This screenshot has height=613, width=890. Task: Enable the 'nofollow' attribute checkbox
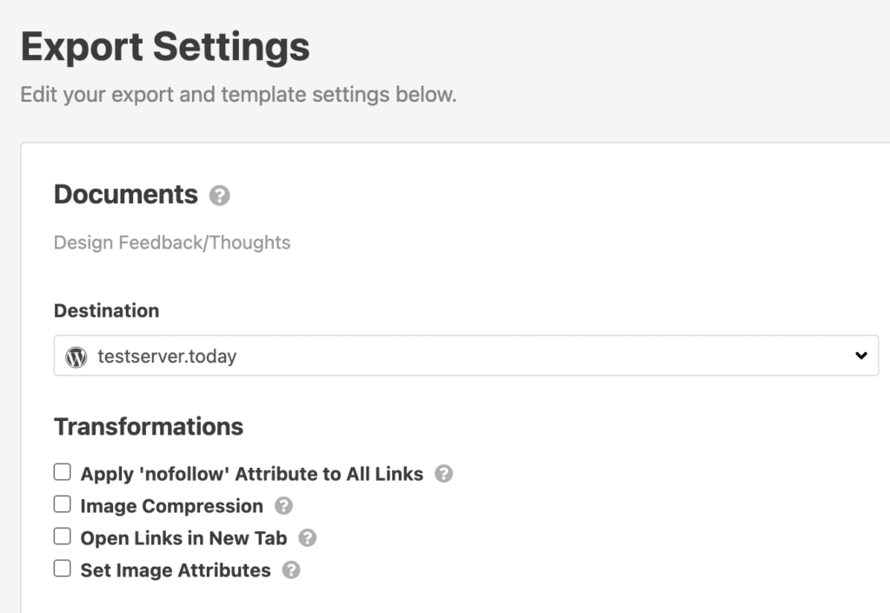click(x=63, y=472)
